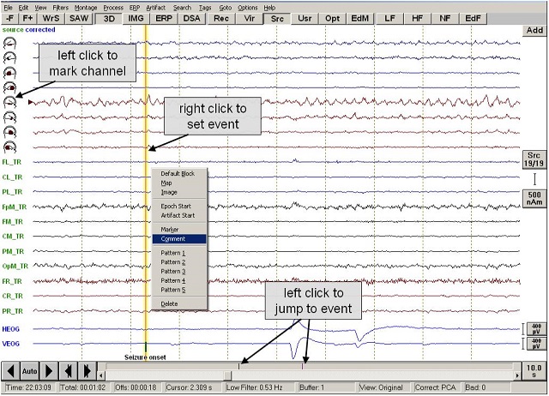
Task: Toggle the NF notch filter button
Action: tap(445, 17)
